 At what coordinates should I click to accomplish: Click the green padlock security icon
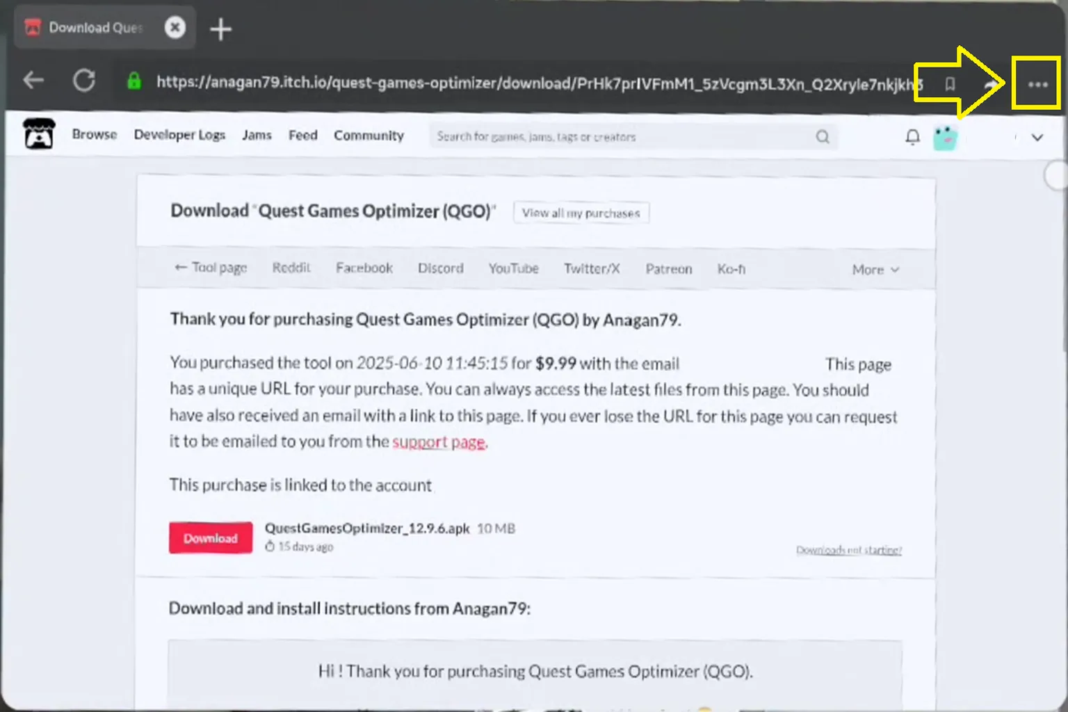[134, 81]
